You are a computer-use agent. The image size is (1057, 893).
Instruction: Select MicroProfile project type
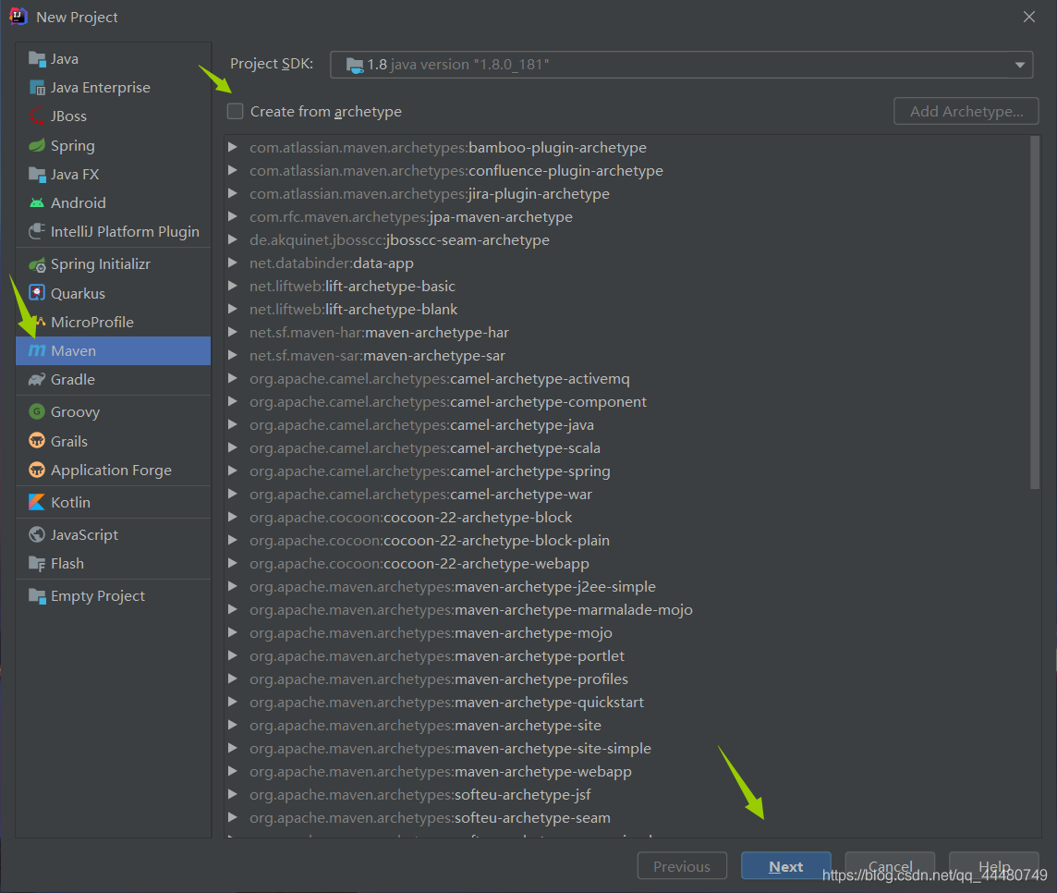(x=114, y=323)
